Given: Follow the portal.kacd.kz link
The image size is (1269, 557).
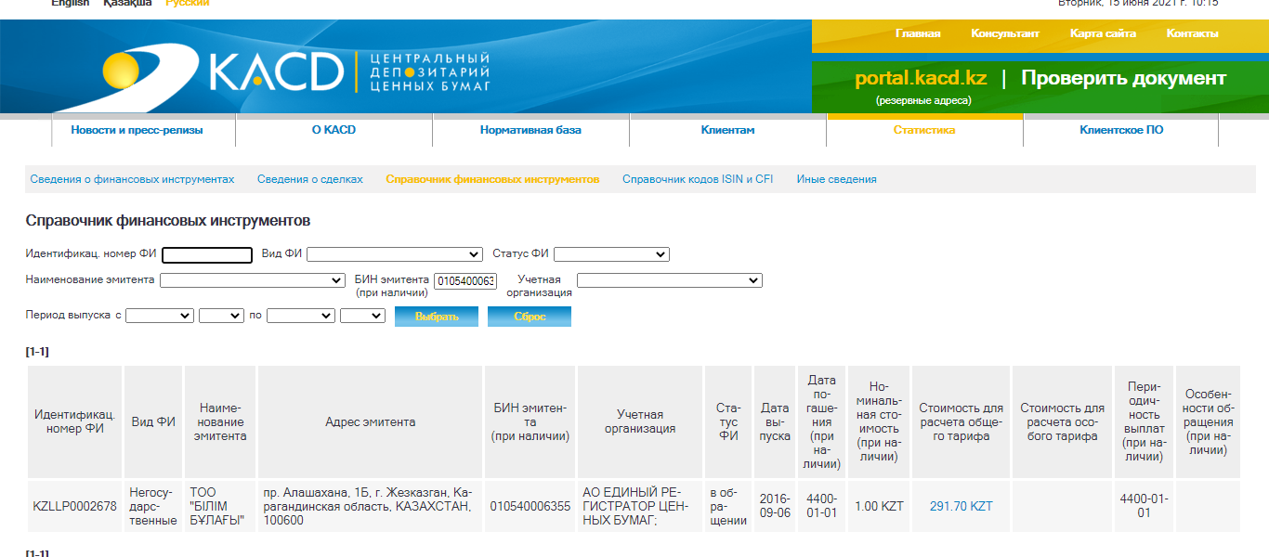Looking at the screenshot, I should coord(921,79).
